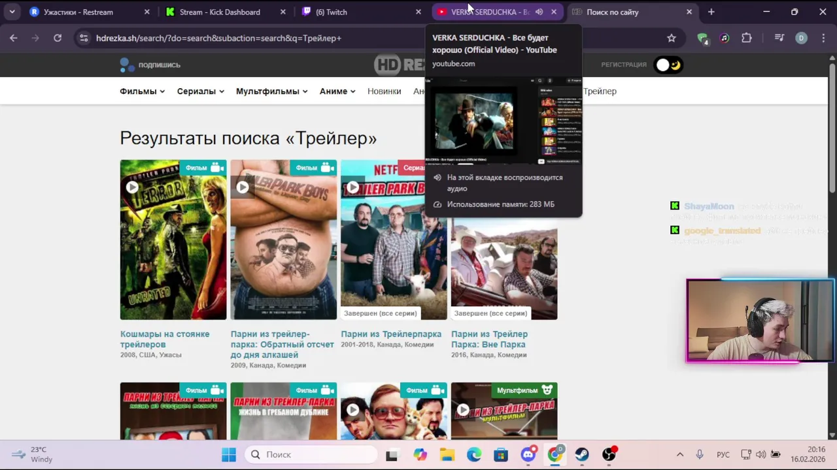Click the РЕГИСТРАЦИЯ link
This screenshot has width=837, height=470.
click(624, 65)
